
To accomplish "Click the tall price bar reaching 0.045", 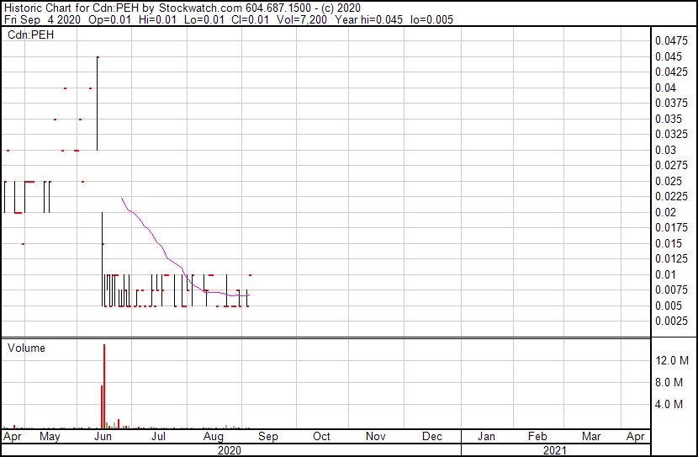I will tap(98, 101).
